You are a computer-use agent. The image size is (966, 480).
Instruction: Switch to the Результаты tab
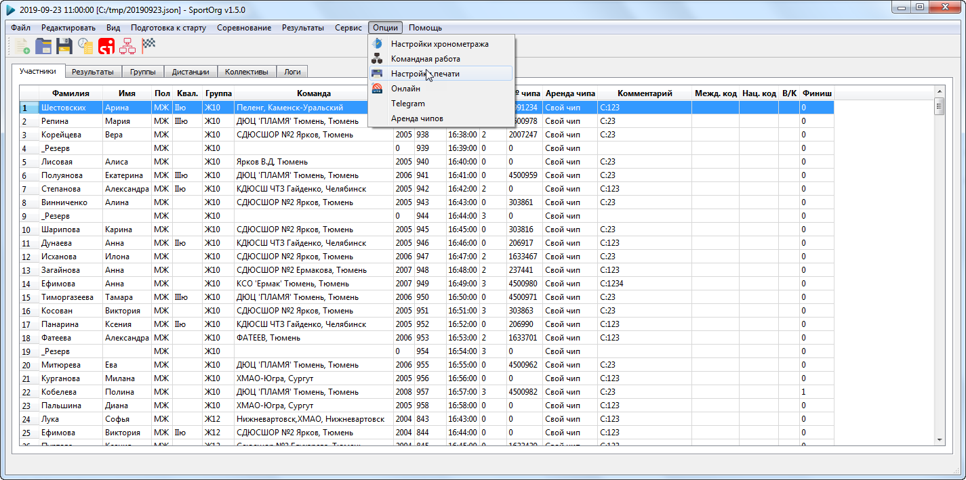pos(94,72)
